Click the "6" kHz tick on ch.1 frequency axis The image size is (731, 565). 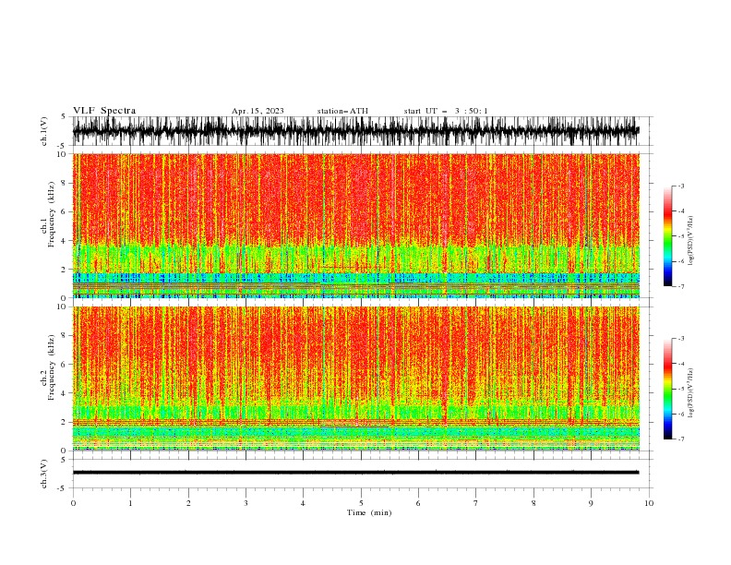pyautogui.click(x=64, y=211)
